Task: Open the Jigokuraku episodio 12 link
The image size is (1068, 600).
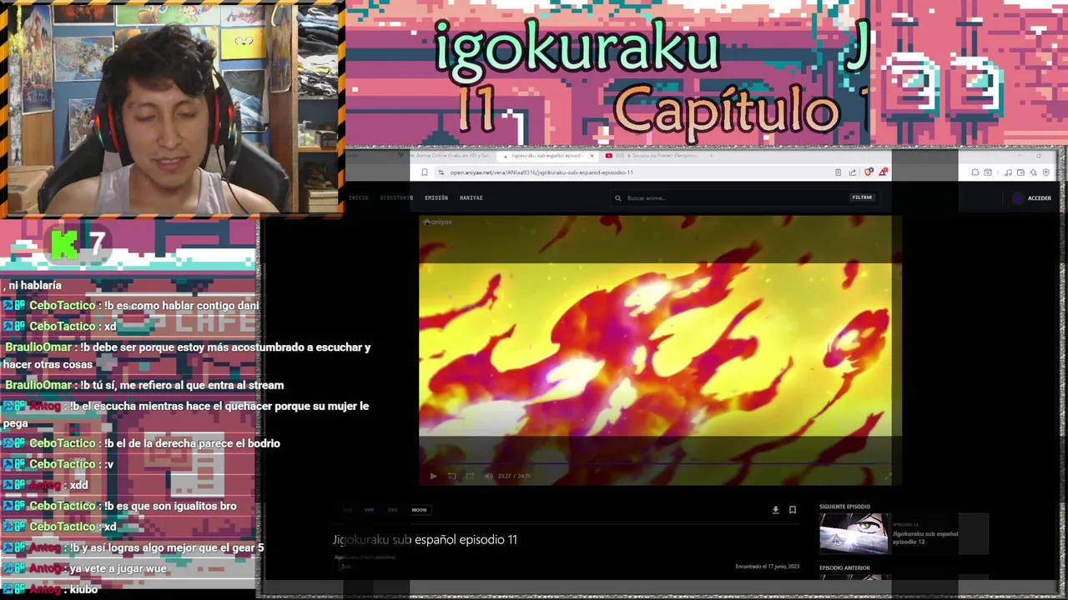Action: [925, 537]
